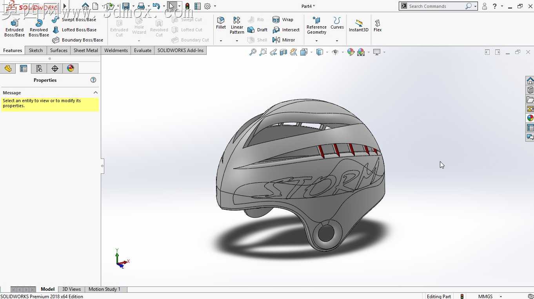Choose Boundary Boss/Base feature

click(78, 40)
